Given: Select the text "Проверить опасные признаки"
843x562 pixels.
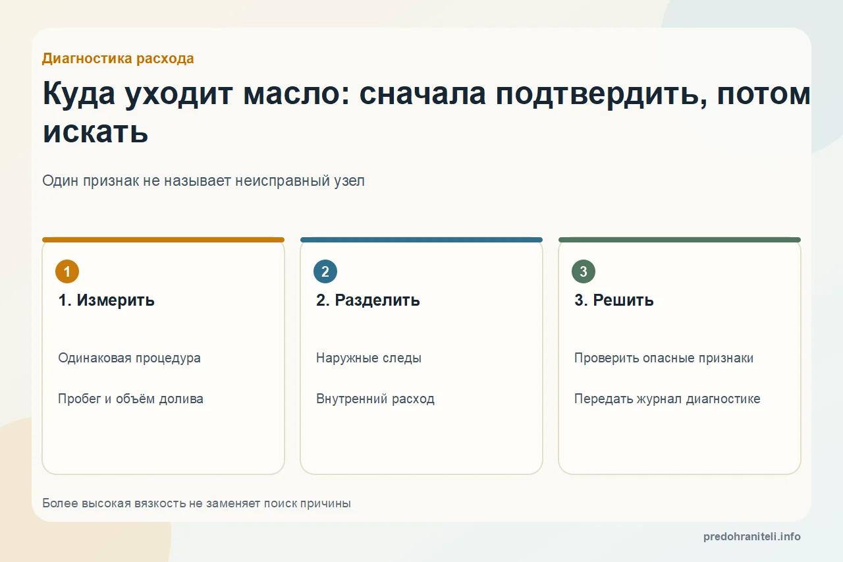Looking at the screenshot, I should click(664, 358).
